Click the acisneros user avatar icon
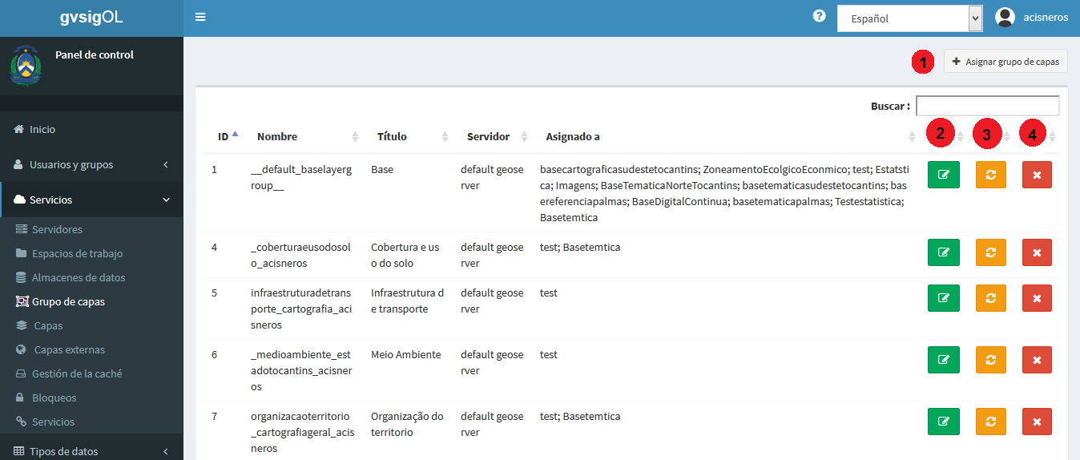Viewport: 1080px width, 460px height. 1005,17
